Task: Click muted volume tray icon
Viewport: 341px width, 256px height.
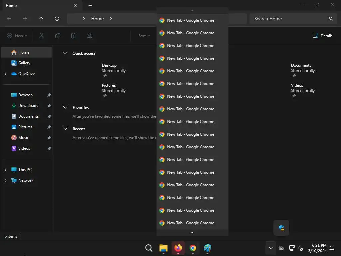Action: click(x=300, y=248)
